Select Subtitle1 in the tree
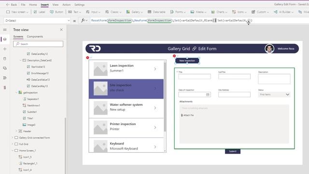This screenshot has height=174, width=309. tap(32, 112)
